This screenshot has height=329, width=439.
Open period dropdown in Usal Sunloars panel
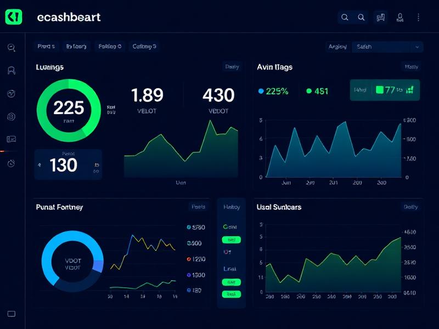tap(410, 207)
